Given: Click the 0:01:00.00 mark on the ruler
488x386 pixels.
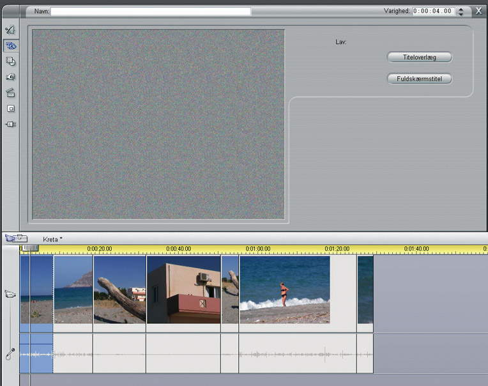Looking at the screenshot, I should (258, 249).
